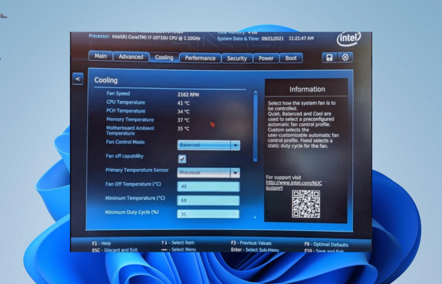Click the Minimum Temperature field showing 68
Screen dimensions: 442x284
pyautogui.click(x=208, y=201)
